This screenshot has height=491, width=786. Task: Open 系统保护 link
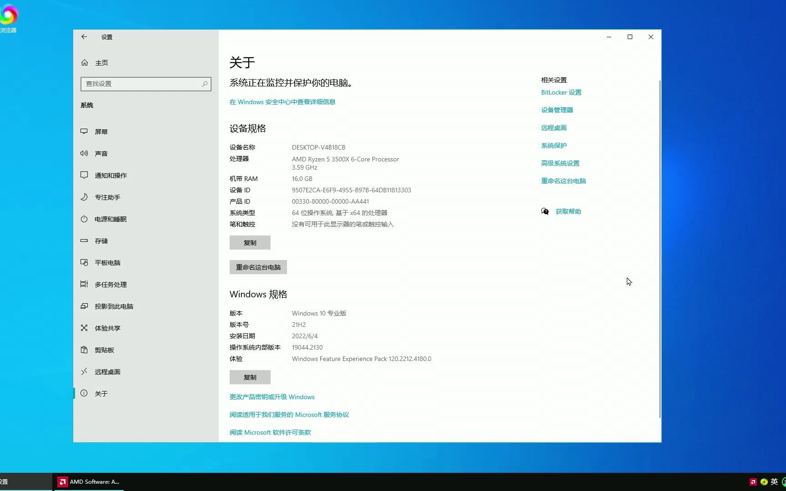(554, 145)
